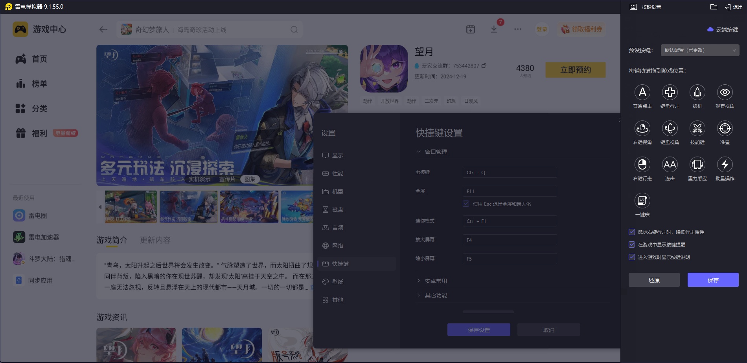Click the 领取福利券 coupon button
Viewport: 747px width, 363px height.
[581, 29]
